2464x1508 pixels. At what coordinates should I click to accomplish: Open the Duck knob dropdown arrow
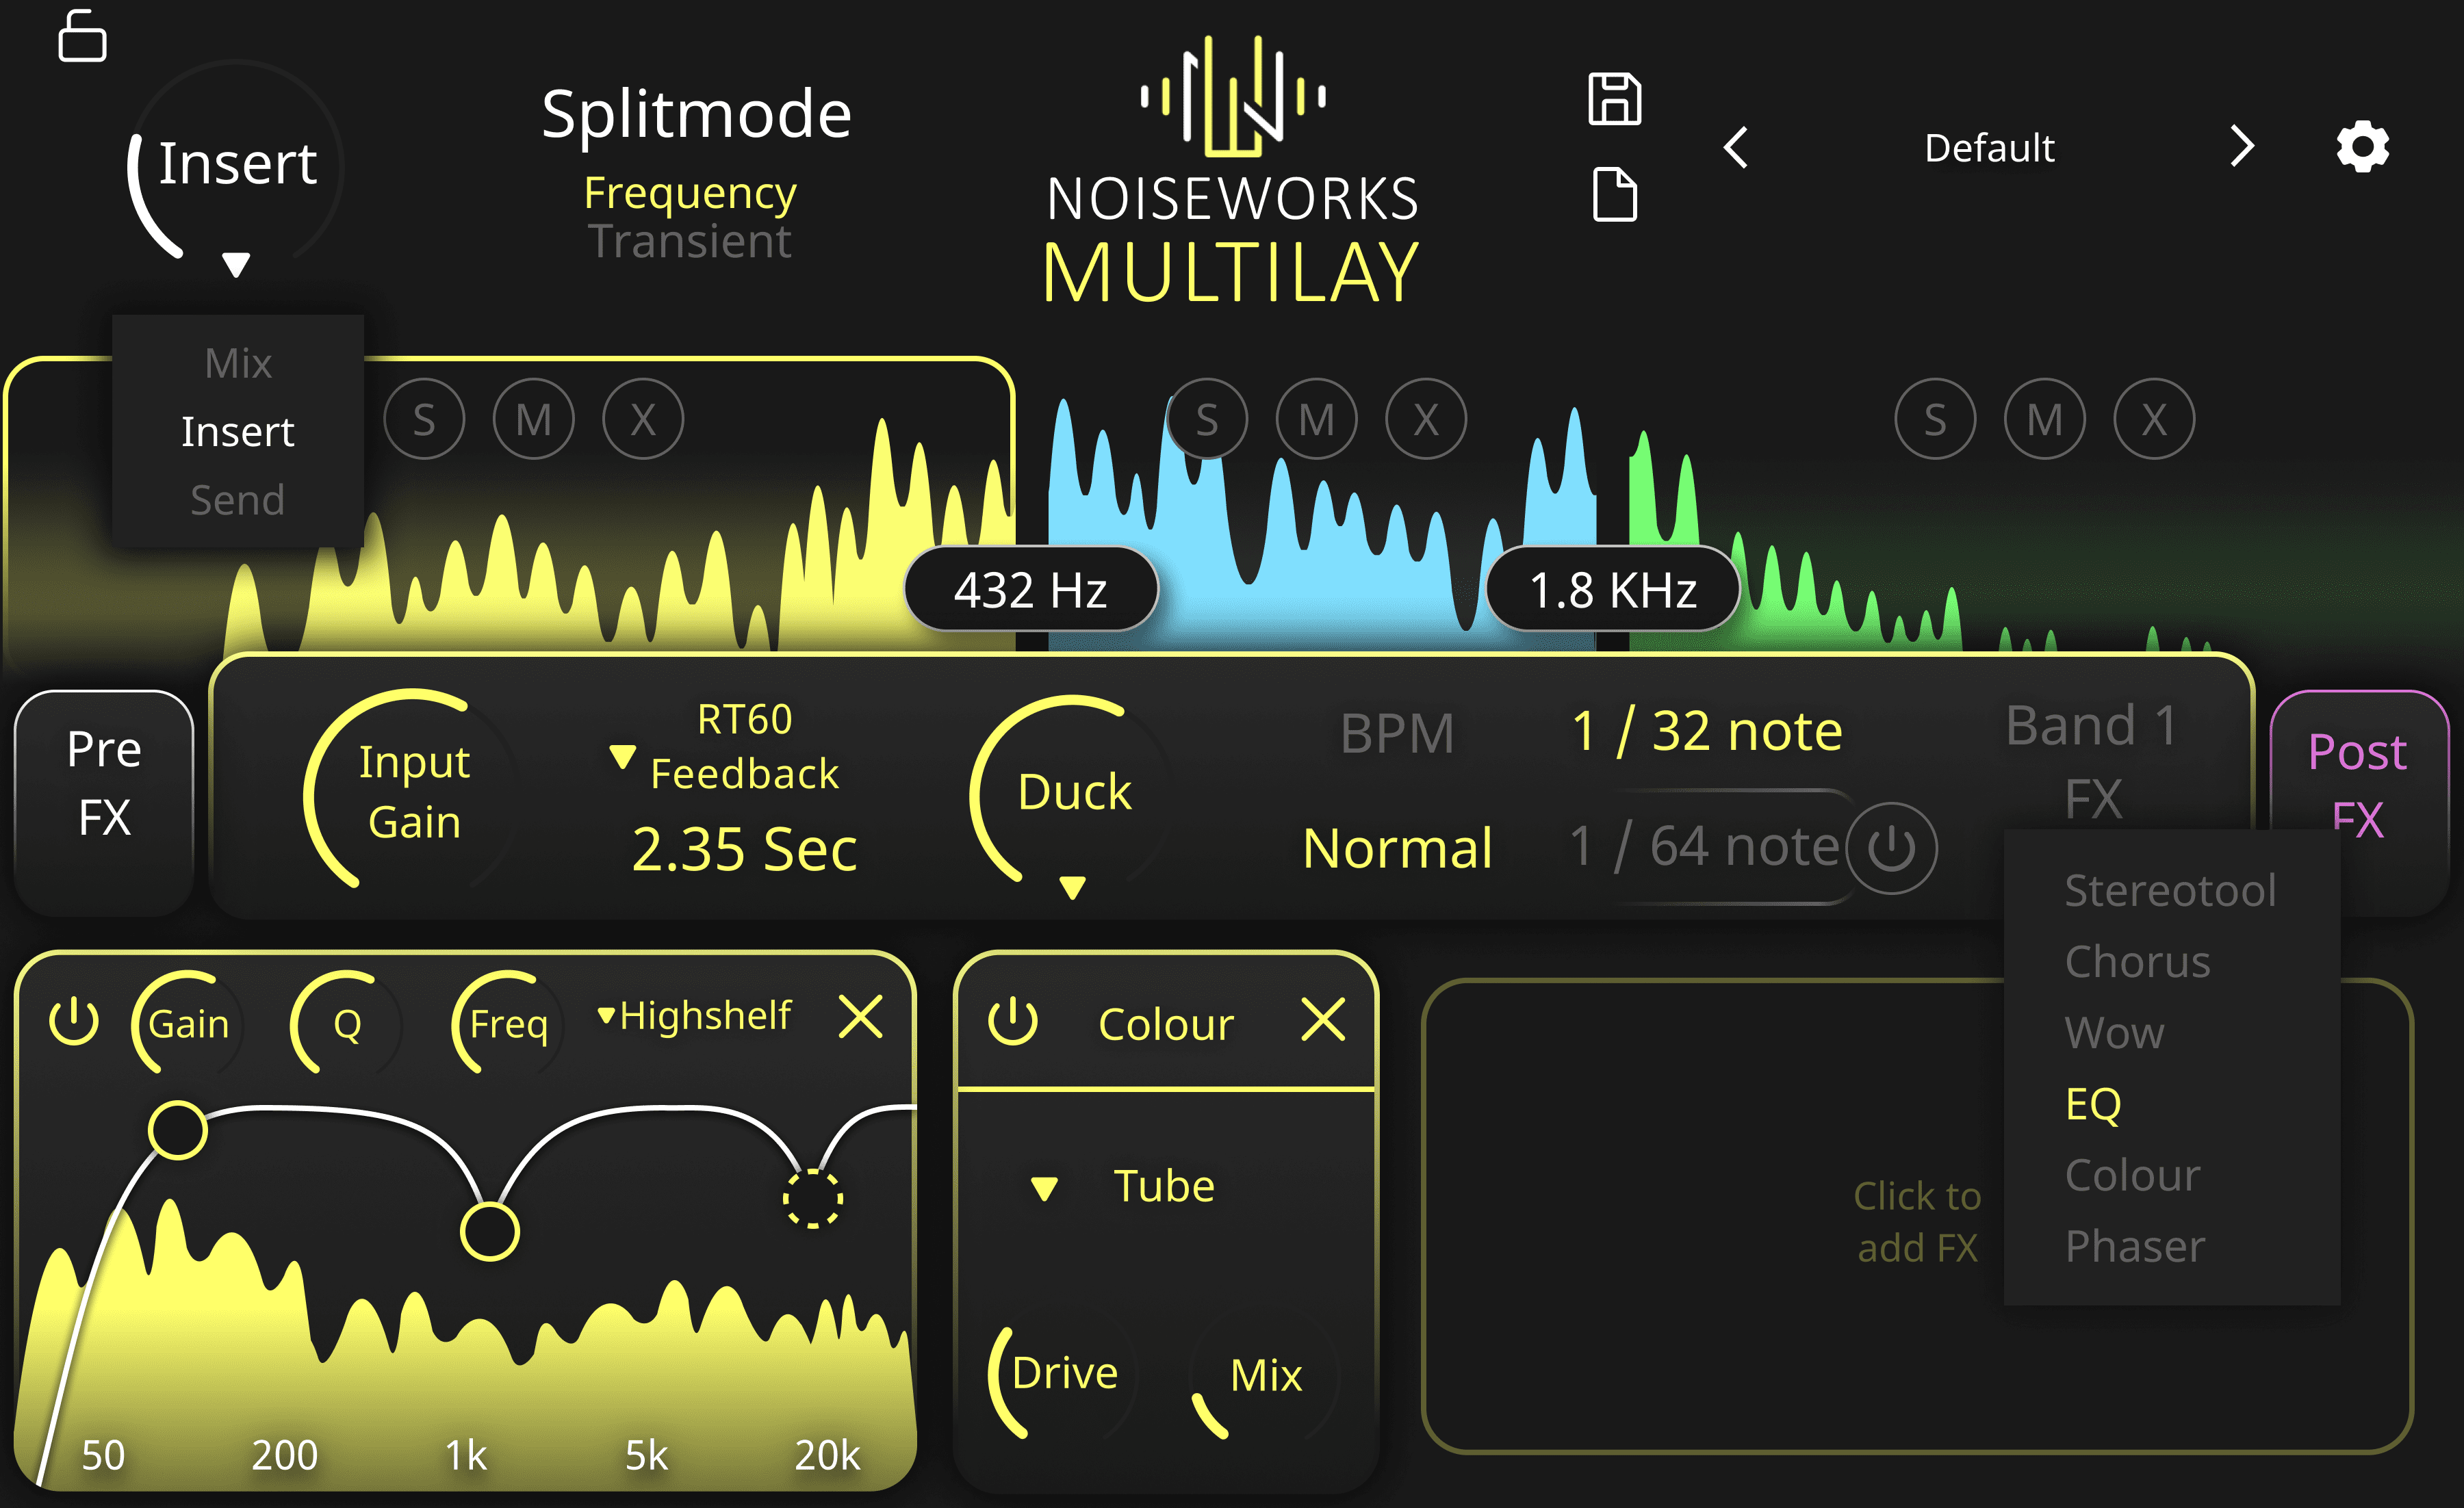1072,887
